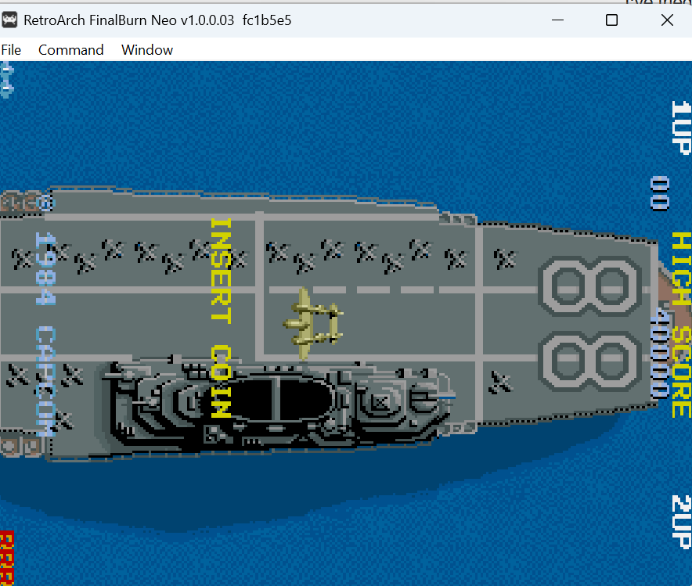Click the 1984 copyright year text
Viewport: 692px width, 586px height.
coord(45,268)
